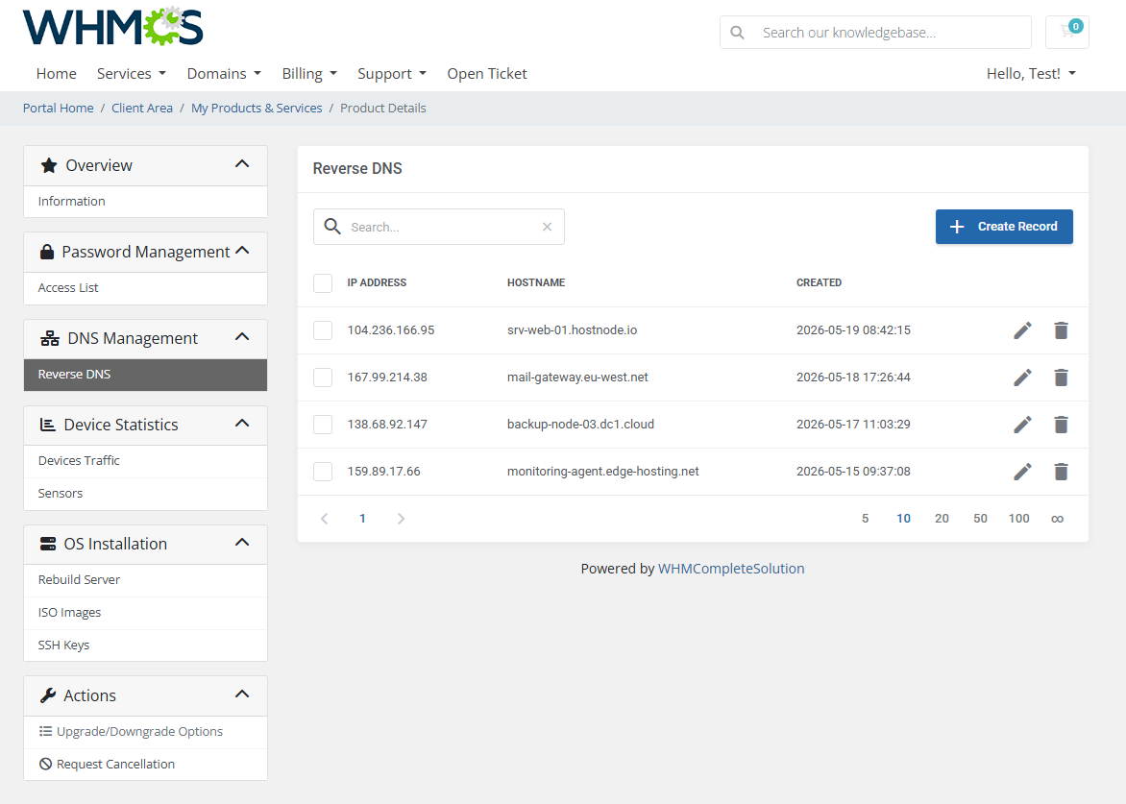Go to next page arrow
Viewport: 1126px width, 804px height.
pos(401,519)
